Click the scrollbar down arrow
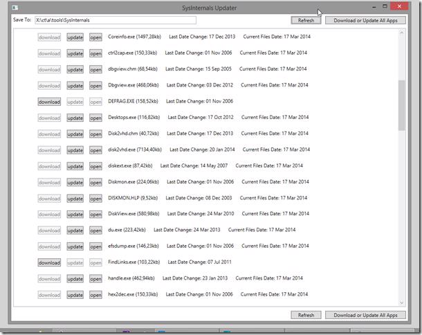Screen dimensions: 422x335 (401, 302)
